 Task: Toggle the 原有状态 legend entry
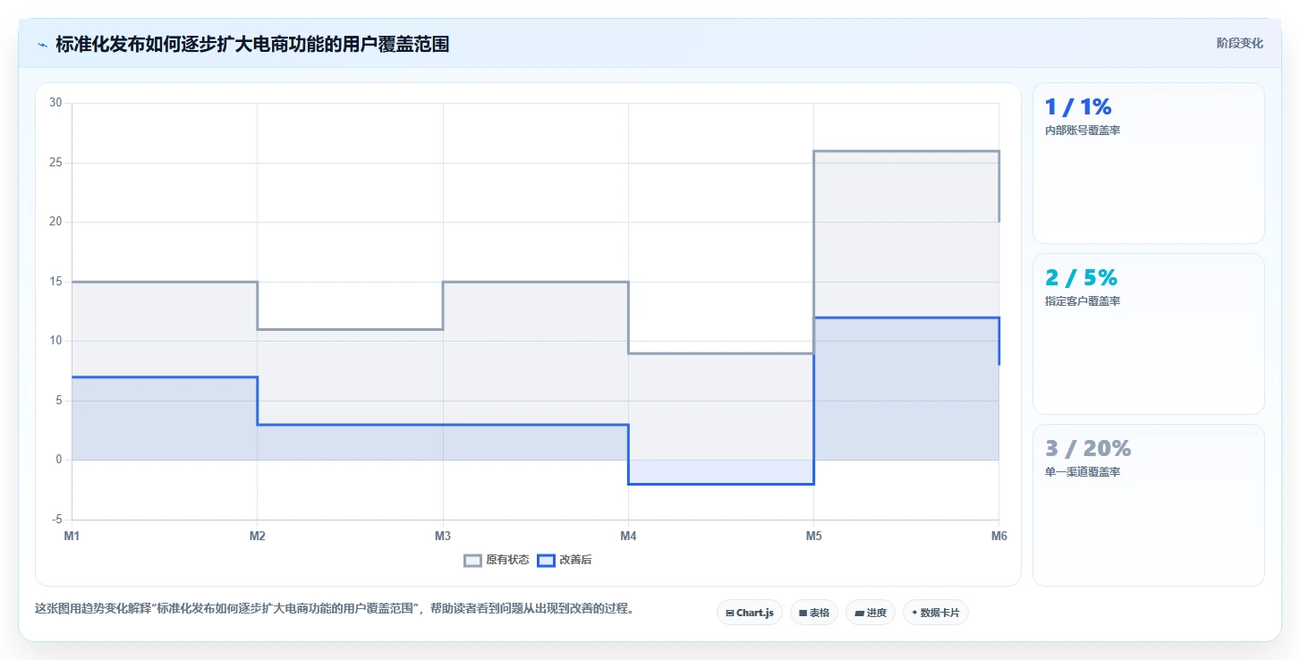(x=496, y=560)
